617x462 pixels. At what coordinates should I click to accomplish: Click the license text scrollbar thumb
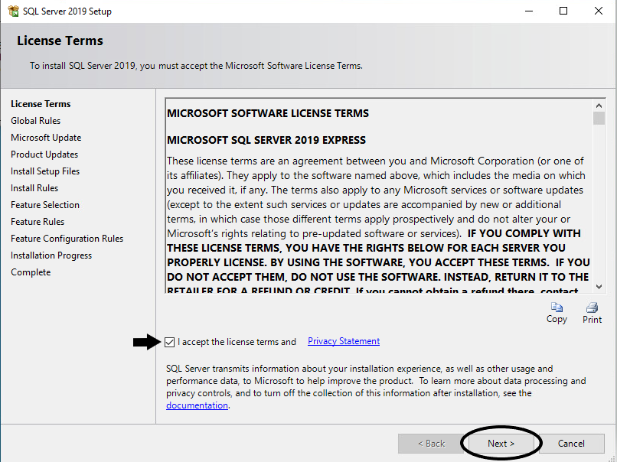point(599,118)
